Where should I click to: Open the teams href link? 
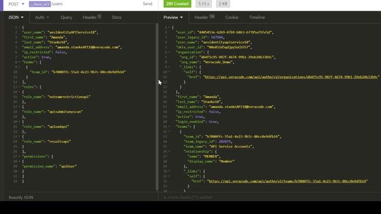288,181
